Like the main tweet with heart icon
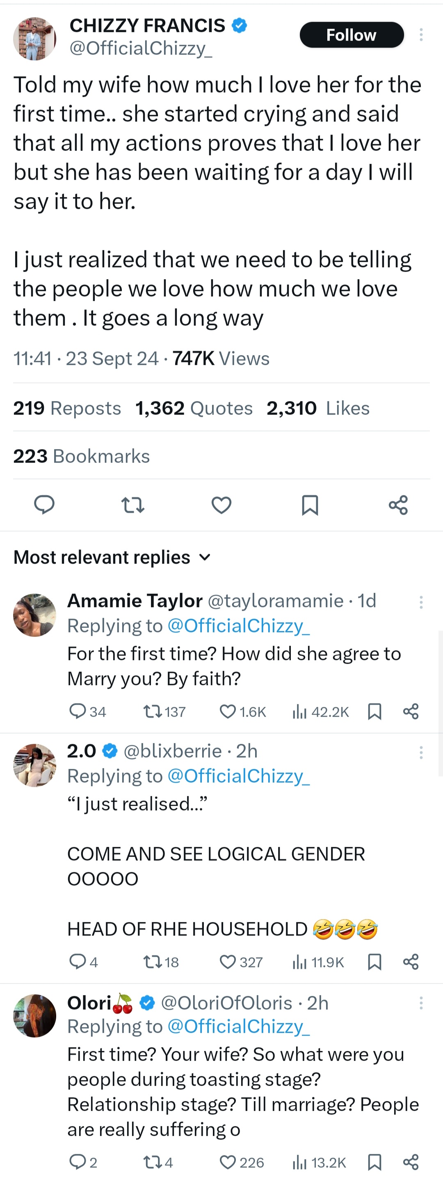Image resolution: width=443 pixels, height=1179 pixels. 221,505
